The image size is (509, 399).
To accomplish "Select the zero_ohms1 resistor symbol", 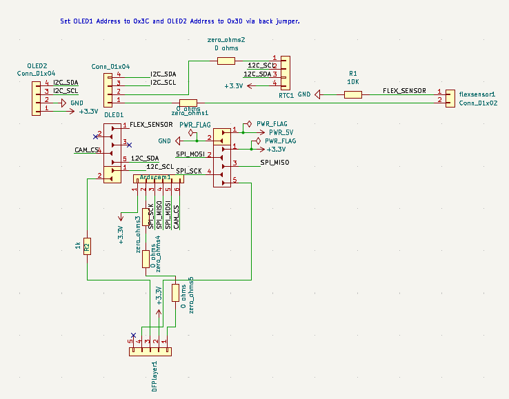I will (x=188, y=103).
